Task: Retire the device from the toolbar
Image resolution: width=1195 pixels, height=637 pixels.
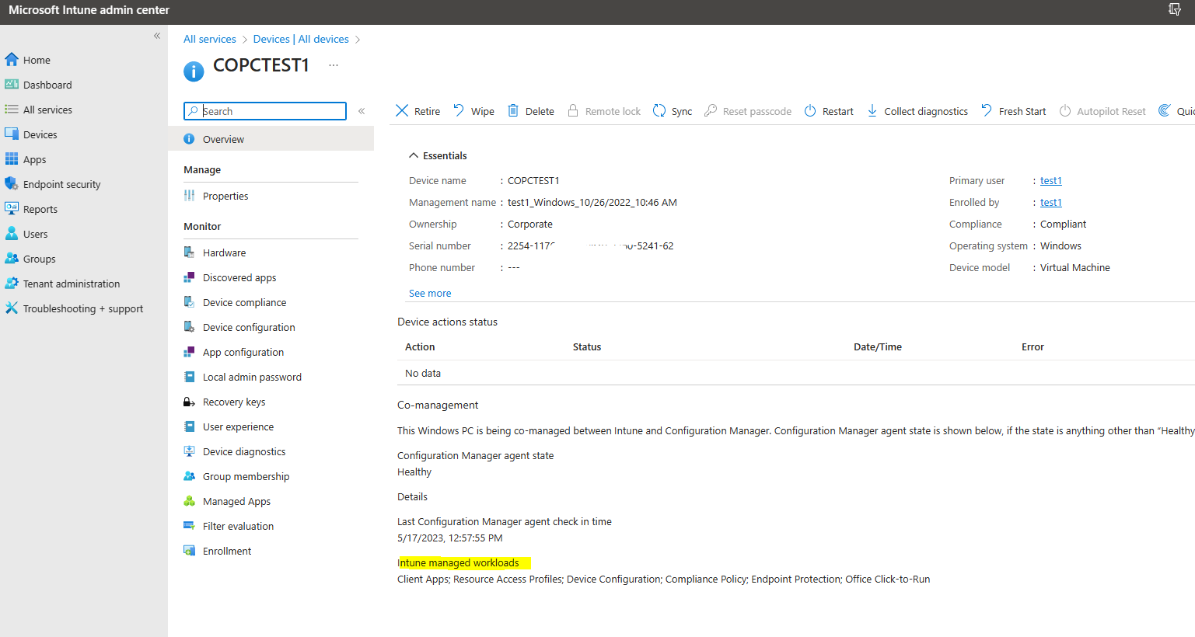Action: (418, 111)
